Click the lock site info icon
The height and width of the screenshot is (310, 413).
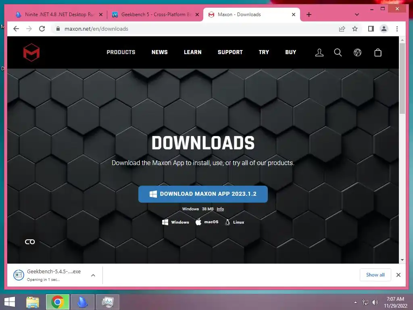[x=58, y=29]
